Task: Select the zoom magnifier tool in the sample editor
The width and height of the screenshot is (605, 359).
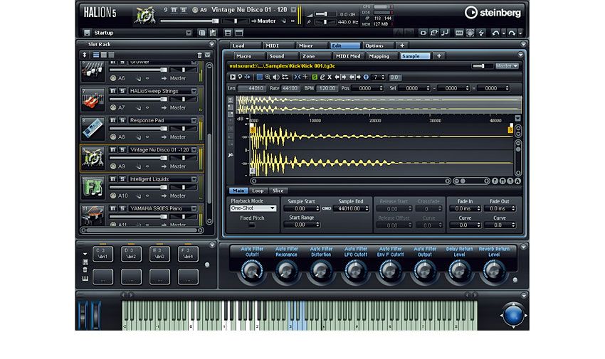Action: [x=268, y=77]
